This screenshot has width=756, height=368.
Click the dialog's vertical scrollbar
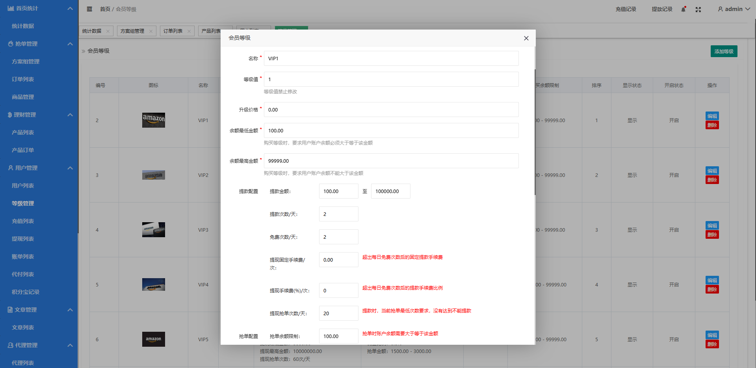[535, 132]
